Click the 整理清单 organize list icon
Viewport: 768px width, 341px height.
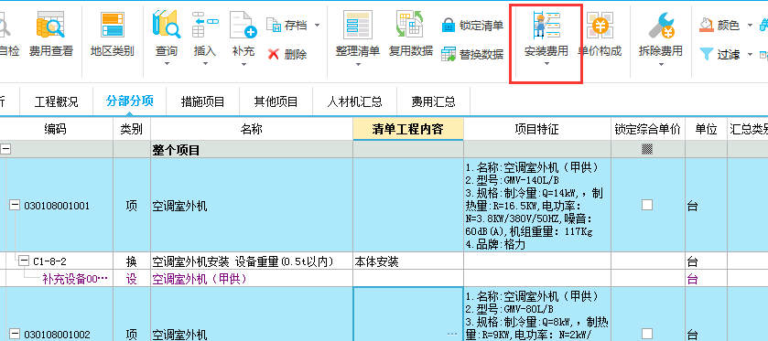358,25
